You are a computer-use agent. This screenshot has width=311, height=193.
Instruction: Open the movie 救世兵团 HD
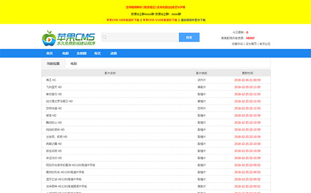[54, 151]
